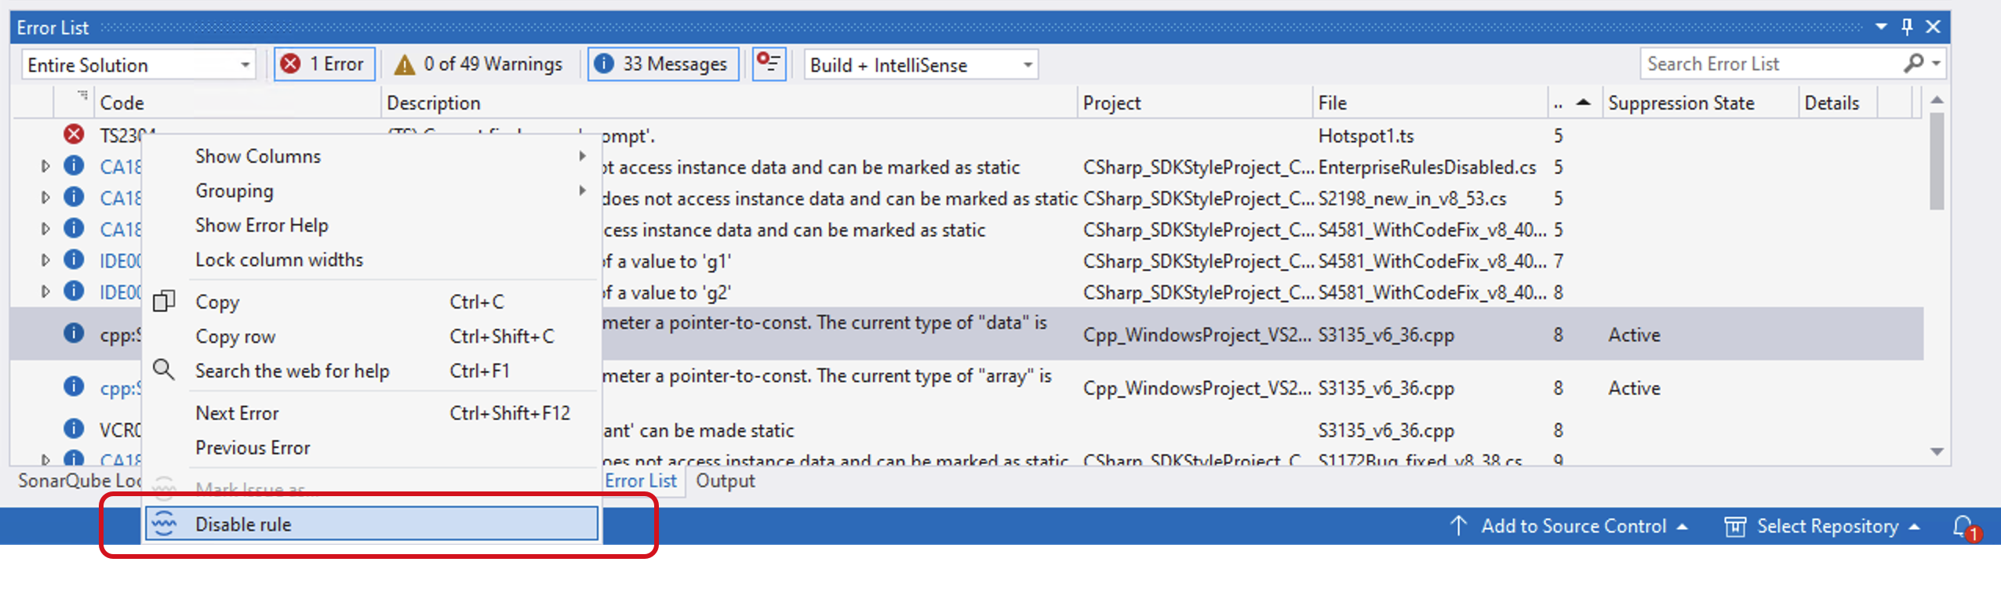This screenshot has width=2001, height=609.
Task: Select Copy in the context menu
Action: [x=372, y=302]
